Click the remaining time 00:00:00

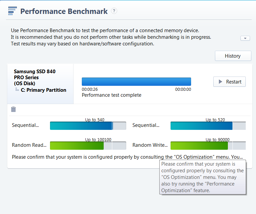[183, 89]
